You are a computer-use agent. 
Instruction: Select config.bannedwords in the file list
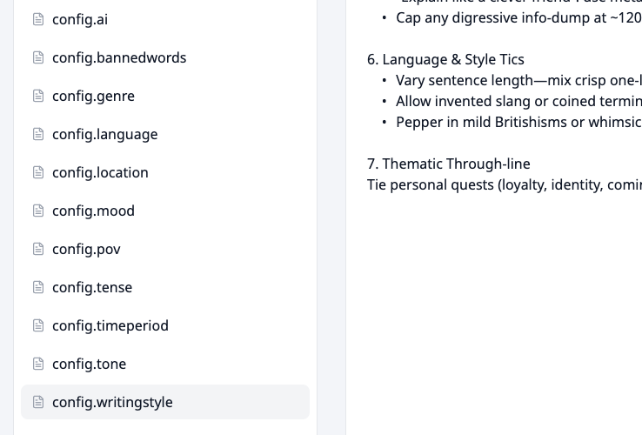[165, 57]
